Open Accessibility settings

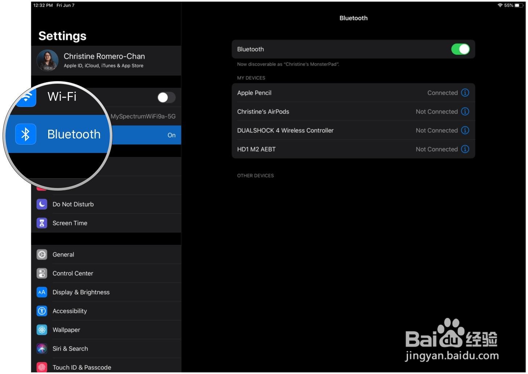click(106, 311)
